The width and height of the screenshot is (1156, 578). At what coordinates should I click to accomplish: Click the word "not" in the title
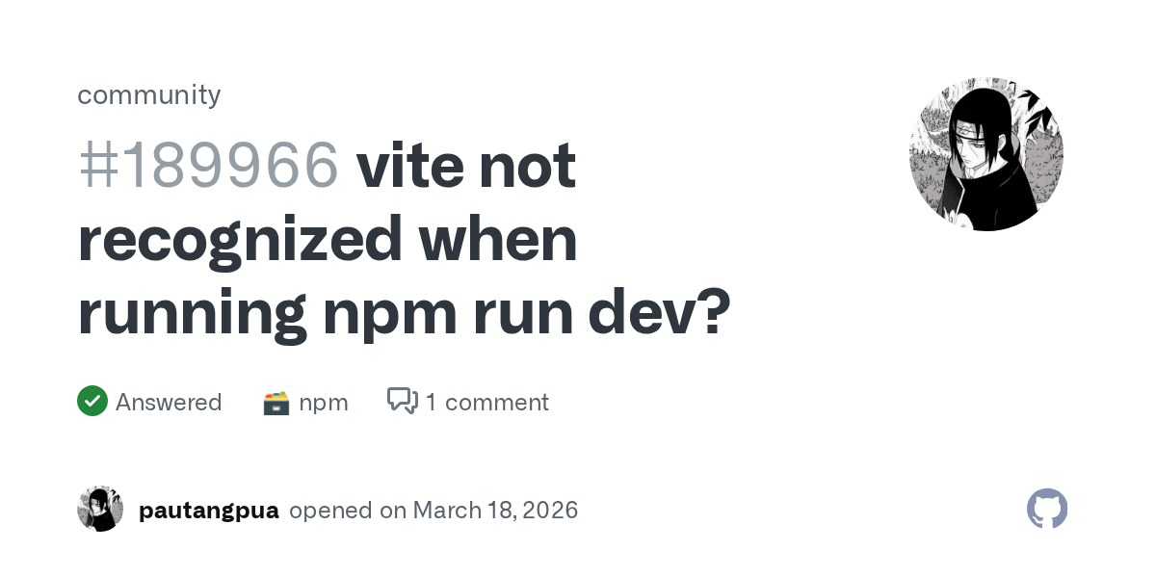[528, 166]
